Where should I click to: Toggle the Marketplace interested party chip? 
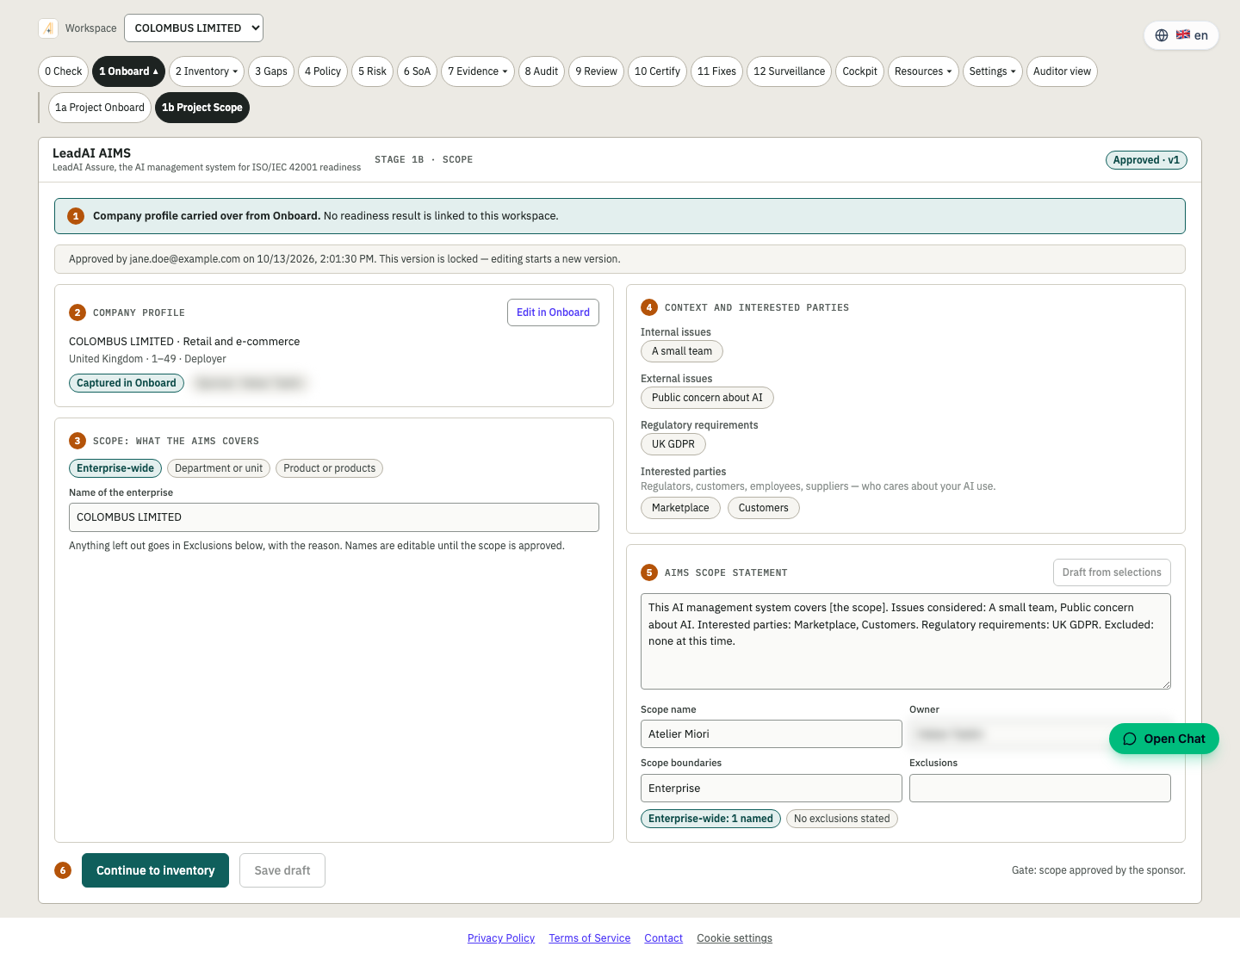tap(680, 508)
